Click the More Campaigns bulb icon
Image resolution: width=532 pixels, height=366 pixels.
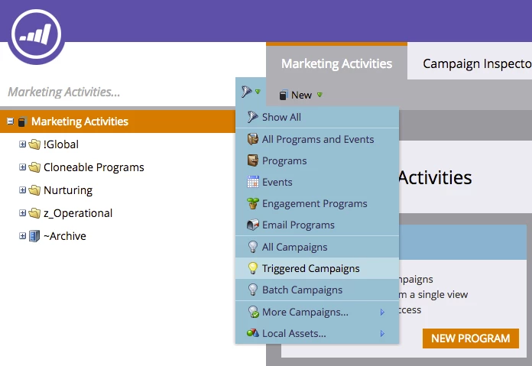click(254, 312)
